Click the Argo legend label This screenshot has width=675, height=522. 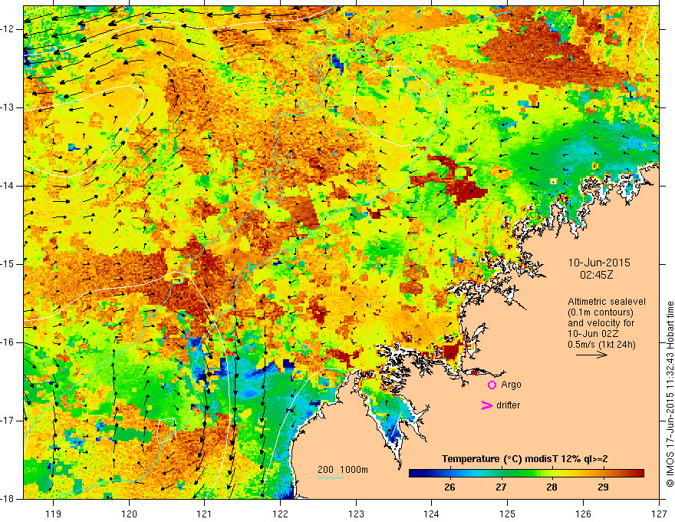(511, 385)
